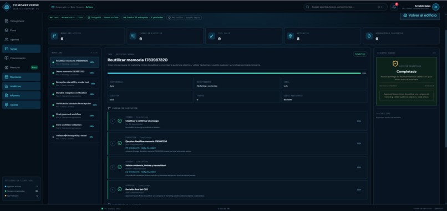Click the check icon of Decisión final del CEO
Image resolution: width=447 pixels, height=211 pixels.
click(120, 189)
